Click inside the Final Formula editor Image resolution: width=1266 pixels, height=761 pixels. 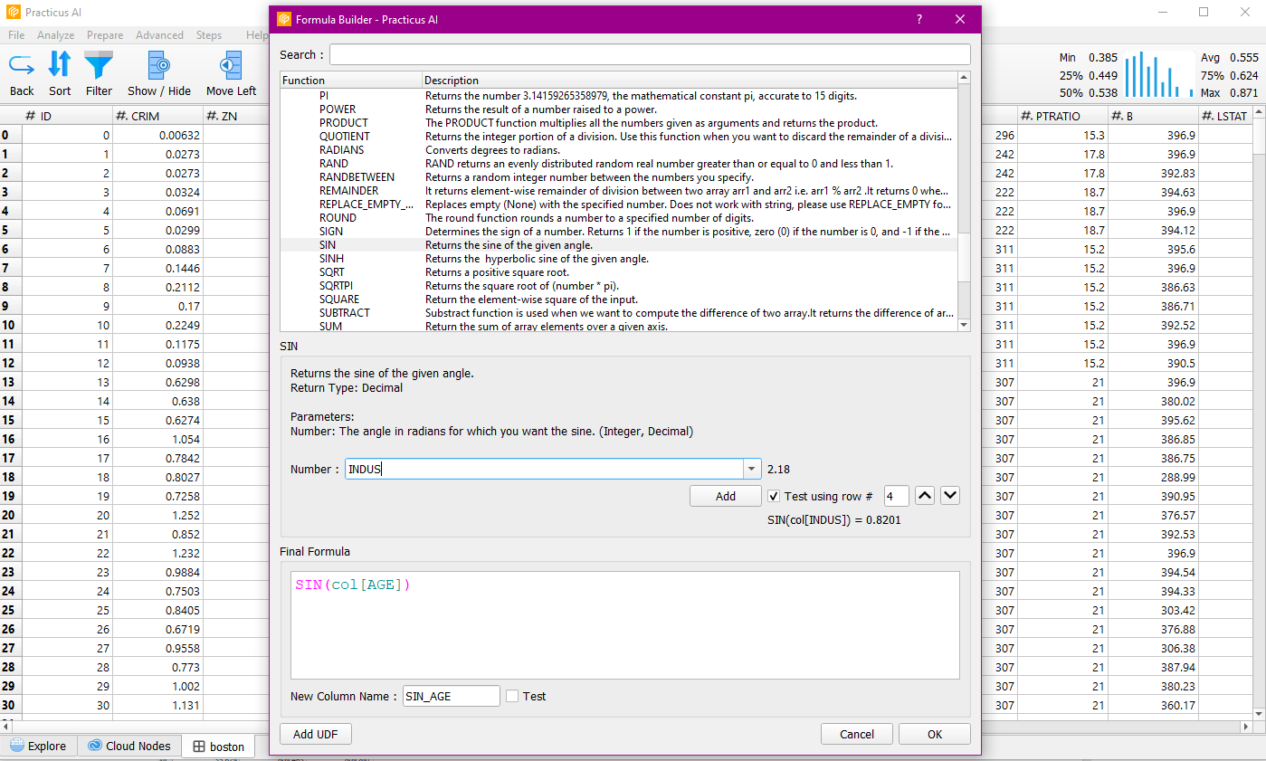[x=624, y=624]
